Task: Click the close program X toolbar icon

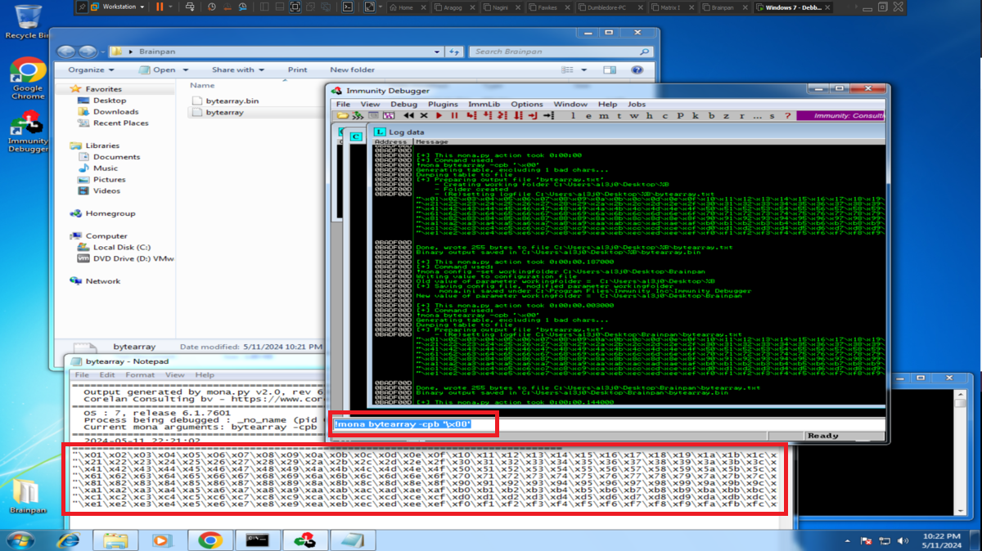Action: (x=424, y=115)
